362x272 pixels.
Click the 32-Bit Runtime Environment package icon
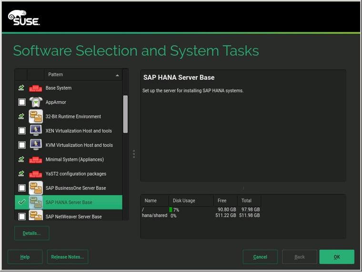point(36,116)
